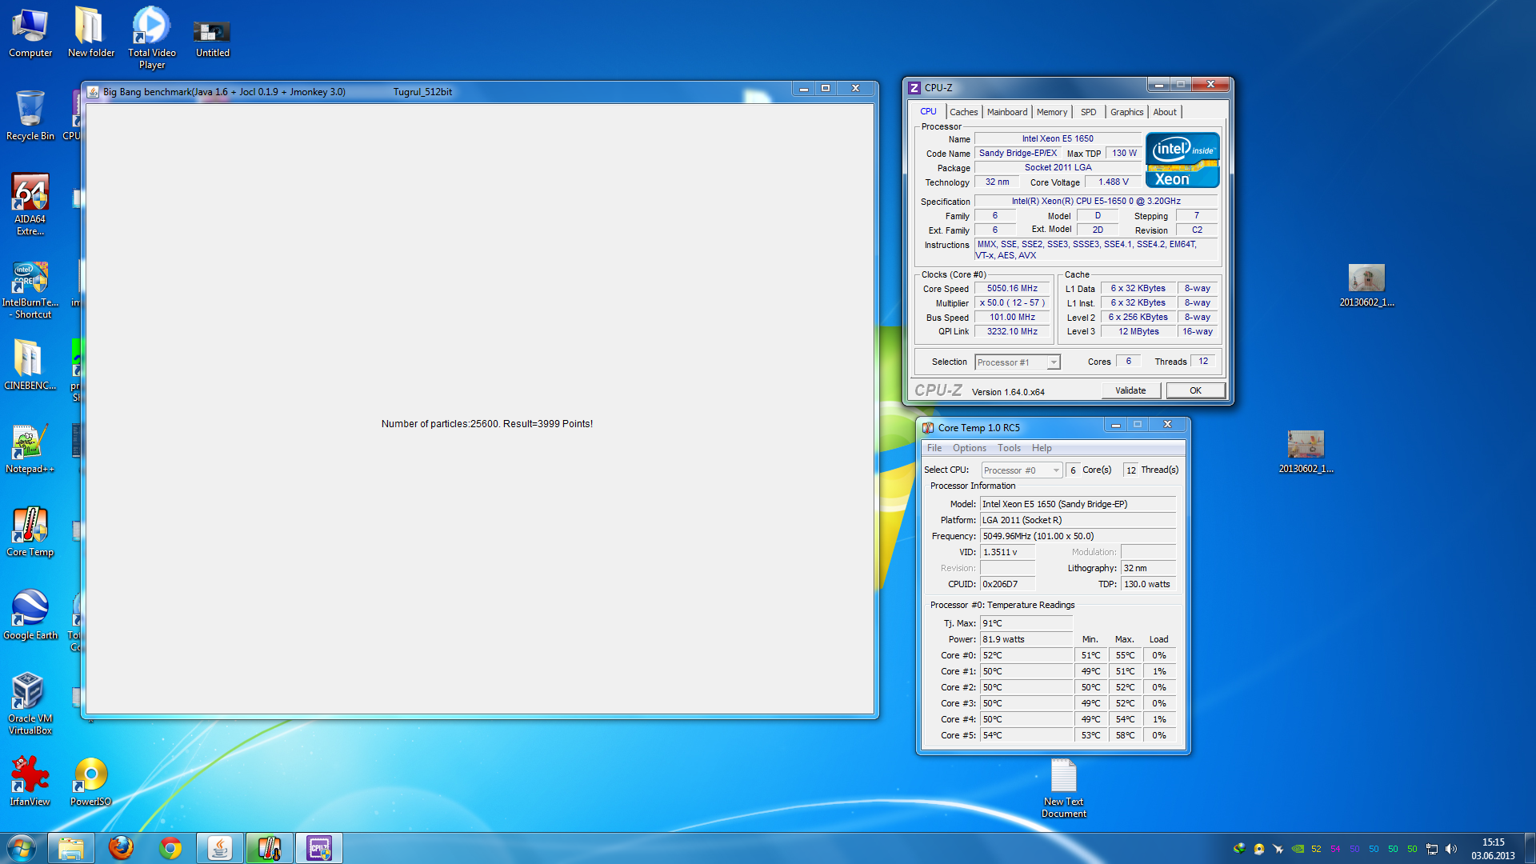Click the airplane tray icon
This screenshot has height=864, width=1536.
point(1278,849)
